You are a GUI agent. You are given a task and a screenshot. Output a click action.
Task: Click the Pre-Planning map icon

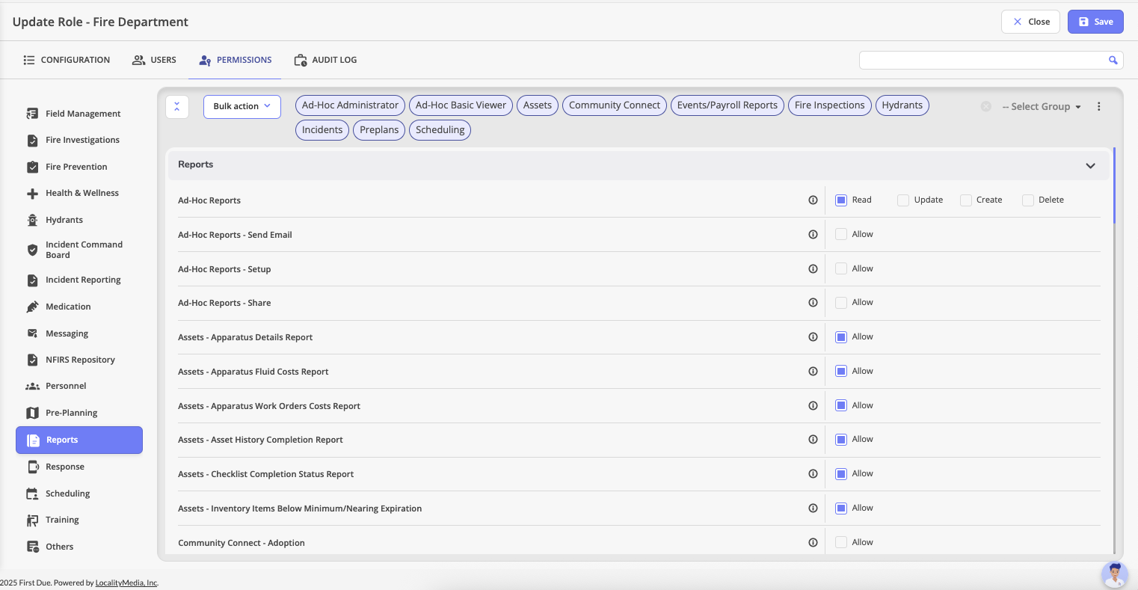[32, 413]
